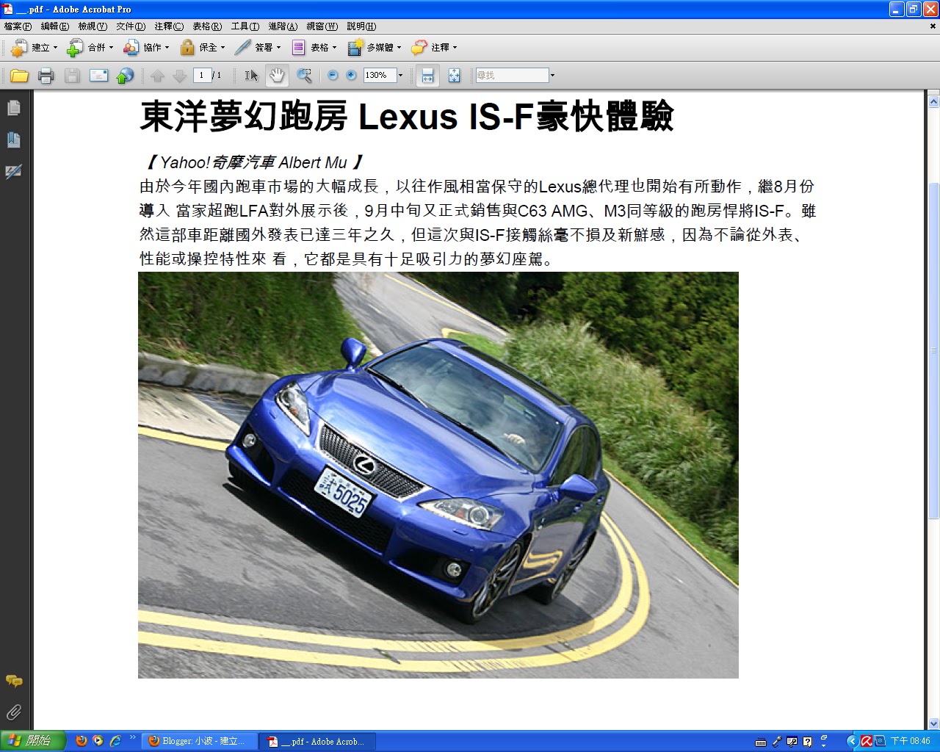Screen dimensions: 940x752
Task: Activate the Hand tool
Action: (277, 76)
